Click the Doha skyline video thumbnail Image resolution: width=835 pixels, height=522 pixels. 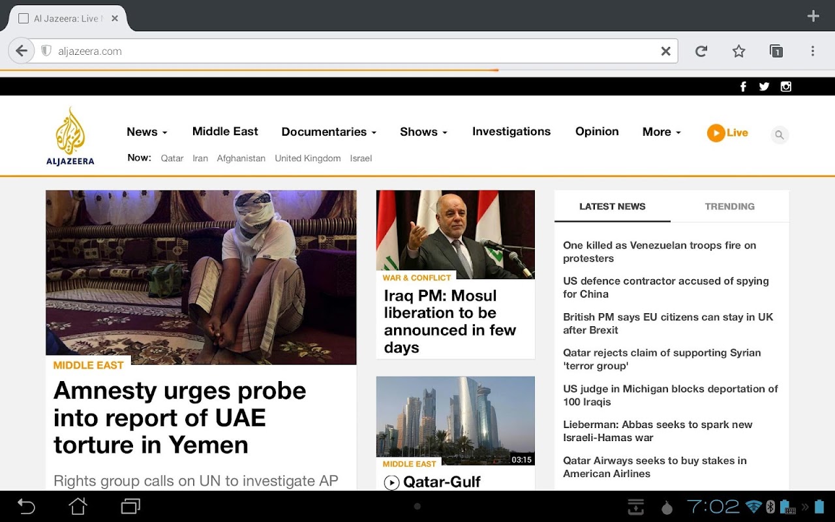coord(455,421)
